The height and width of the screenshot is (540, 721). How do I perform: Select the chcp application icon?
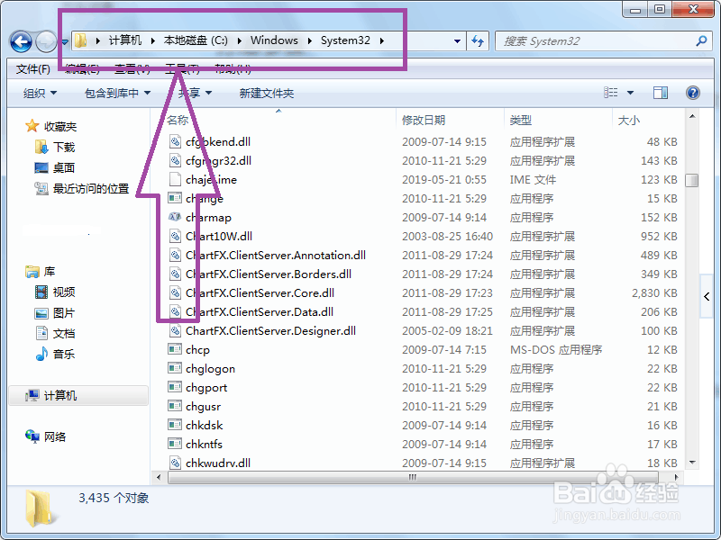pyautogui.click(x=175, y=349)
